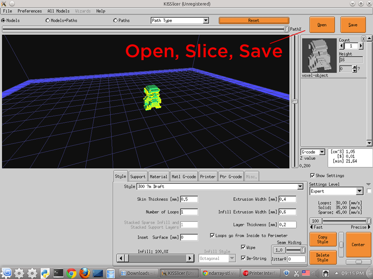Click the Path% slider handle
The image size is (373, 279).
[286, 29]
